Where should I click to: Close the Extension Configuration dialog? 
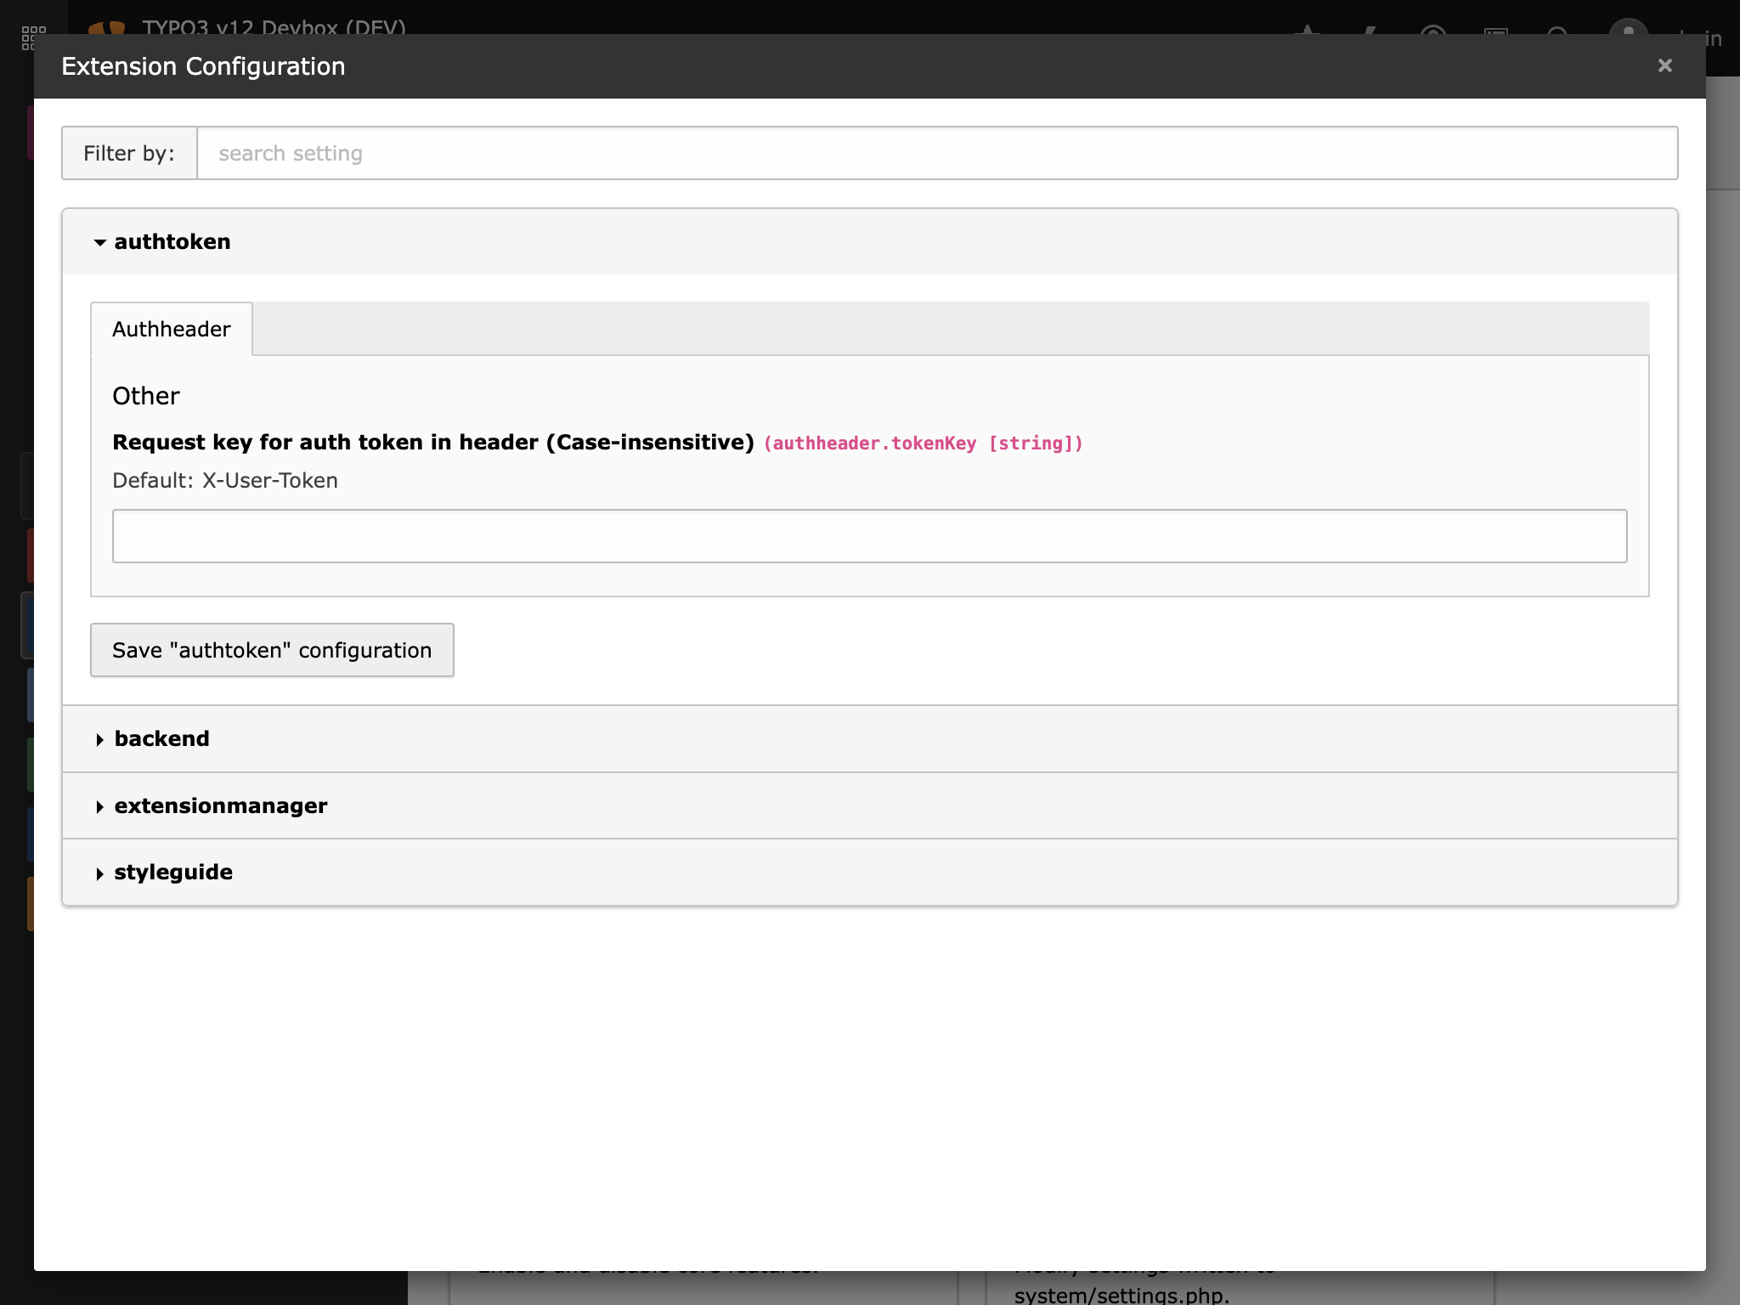(x=1664, y=65)
